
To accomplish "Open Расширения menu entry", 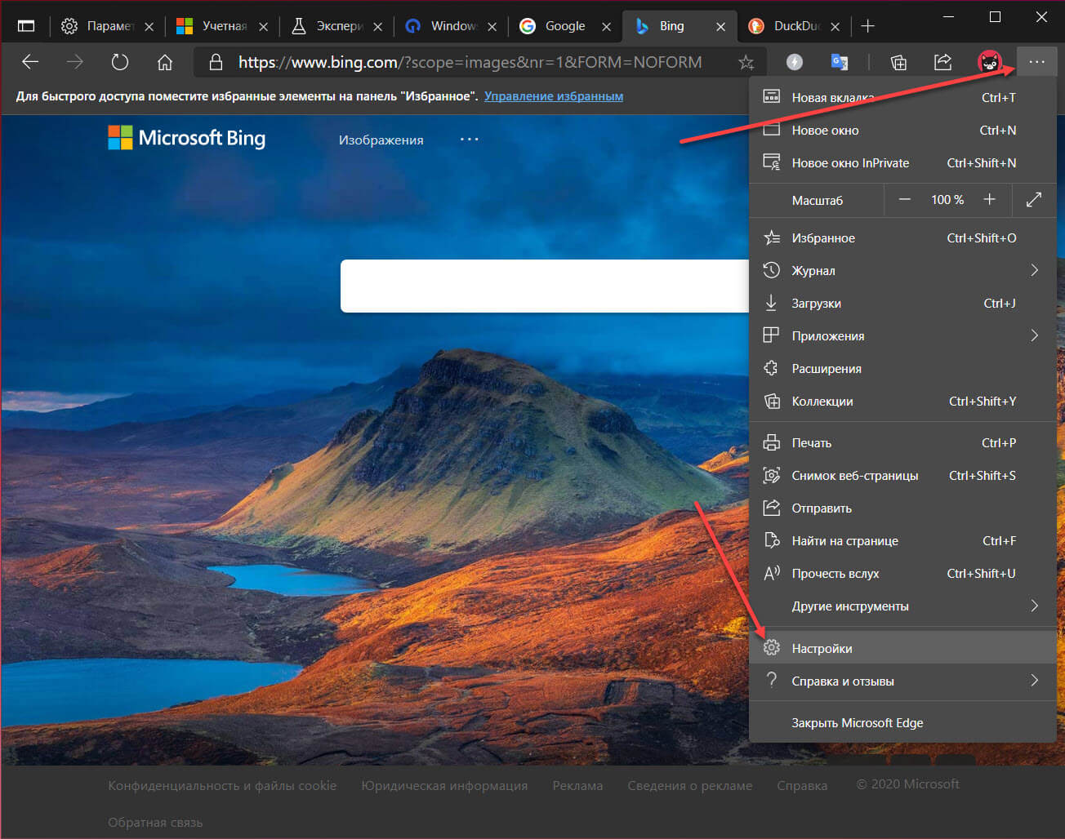I will 902,368.
